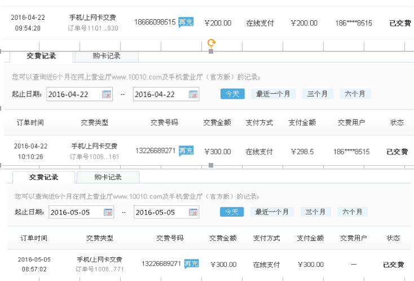Click 今天 button in the 2016-04-22 filter

pos(232,94)
